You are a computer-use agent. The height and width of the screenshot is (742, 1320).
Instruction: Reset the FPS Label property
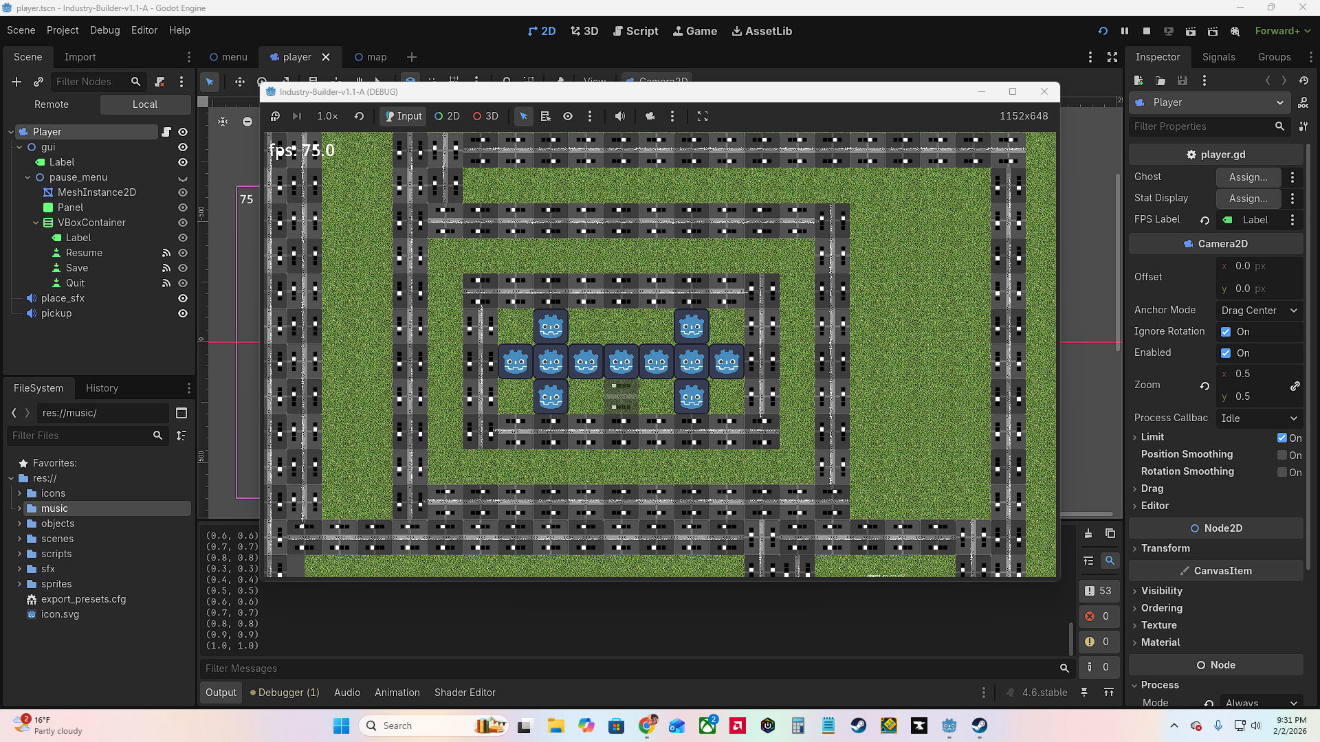1204,220
